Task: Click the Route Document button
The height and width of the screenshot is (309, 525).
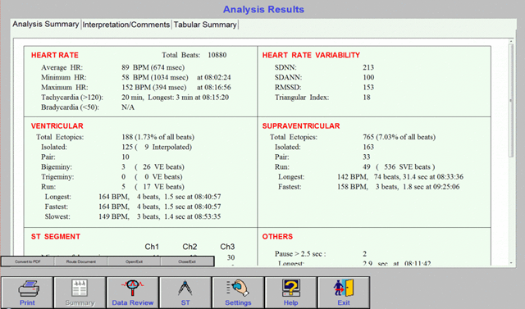Action: click(81, 261)
